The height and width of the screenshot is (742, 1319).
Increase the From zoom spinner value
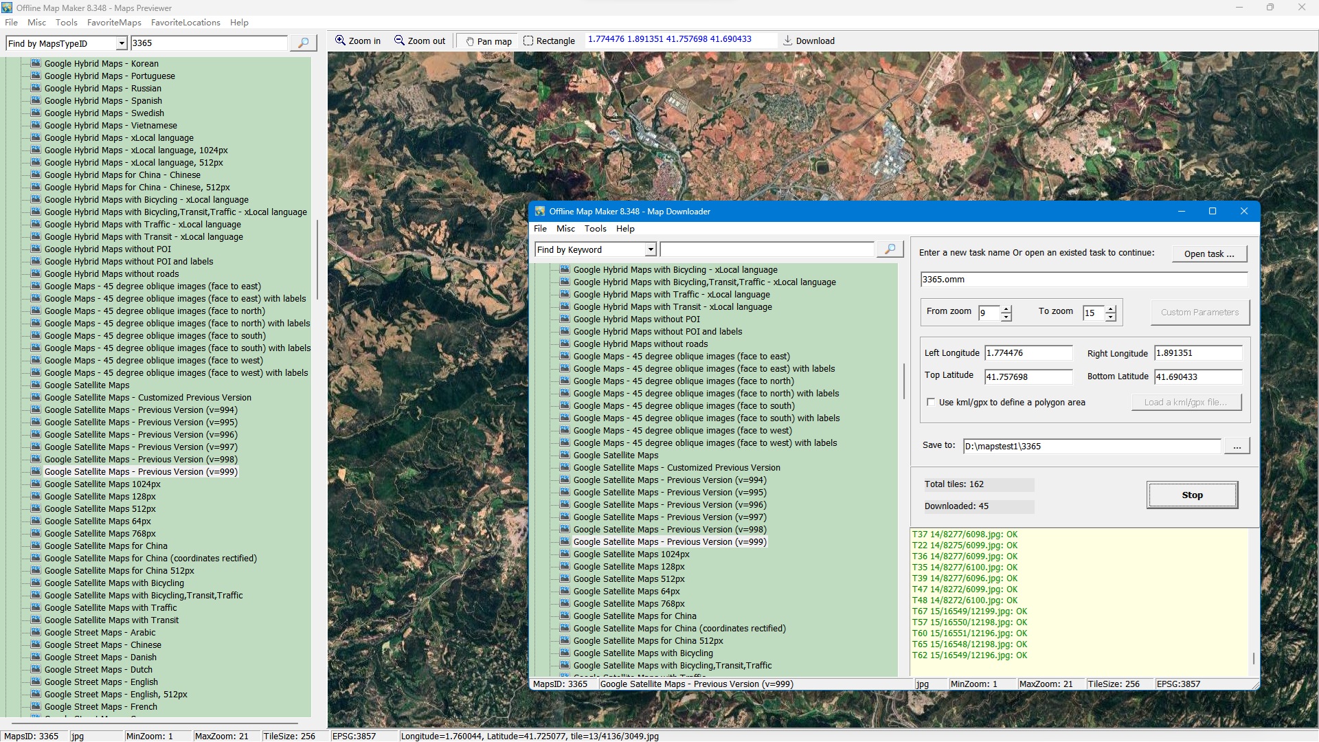pos(1006,308)
